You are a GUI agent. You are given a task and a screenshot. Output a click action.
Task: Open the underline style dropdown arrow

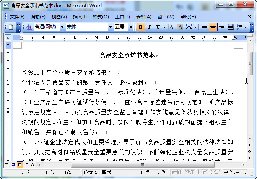[x=164, y=27]
